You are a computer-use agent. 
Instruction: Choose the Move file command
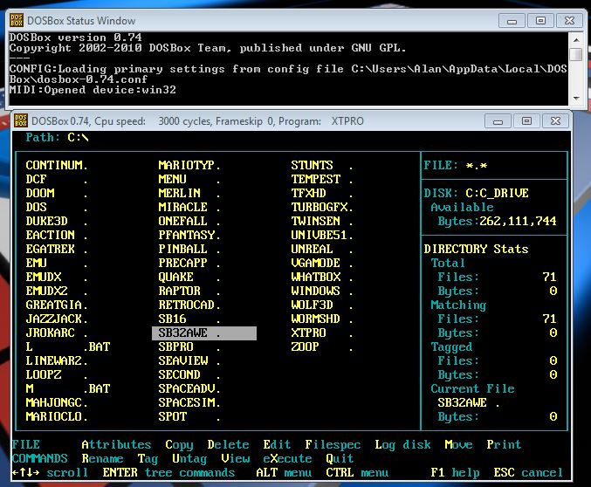click(x=458, y=444)
